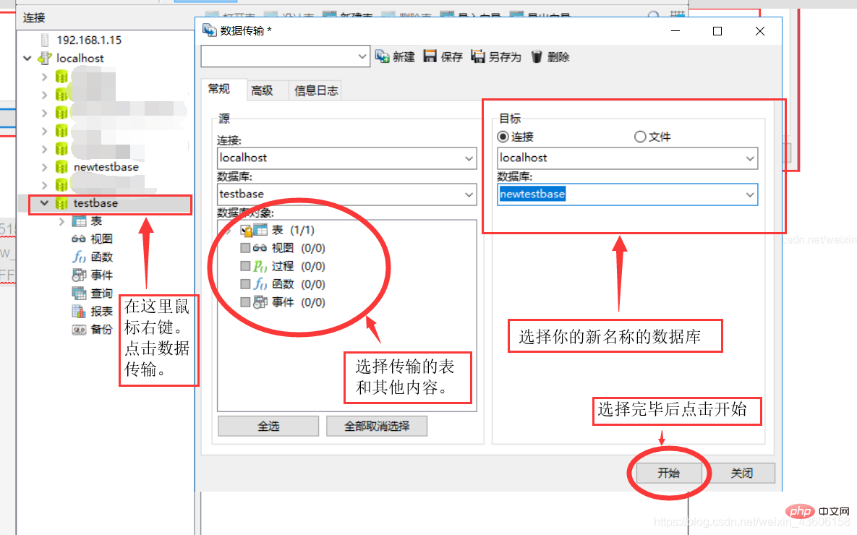This screenshot has width=857, height=535.
Task: Open the profile dropdown beside 新建
Action: pyautogui.click(x=362, y=56)
